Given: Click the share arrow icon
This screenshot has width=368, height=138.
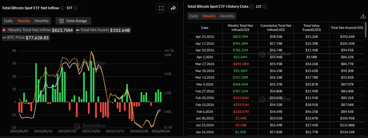Looking at the screenshot, I should coord(173,8).
